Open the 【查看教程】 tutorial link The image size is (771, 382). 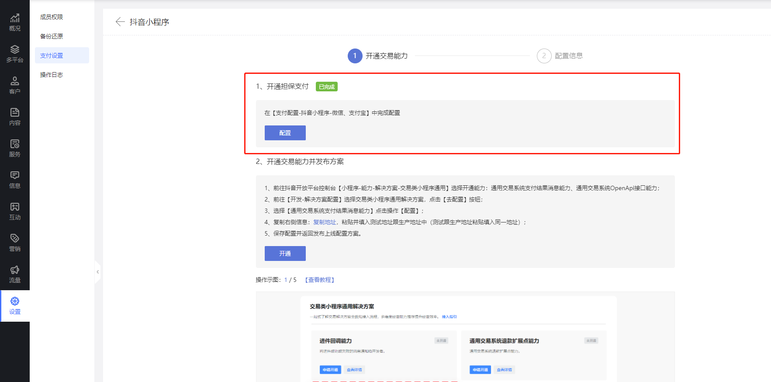320,280
